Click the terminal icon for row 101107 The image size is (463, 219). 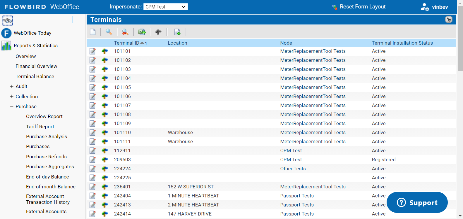105,106
